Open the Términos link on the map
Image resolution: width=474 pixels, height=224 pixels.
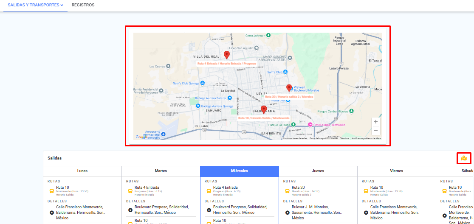344,139
